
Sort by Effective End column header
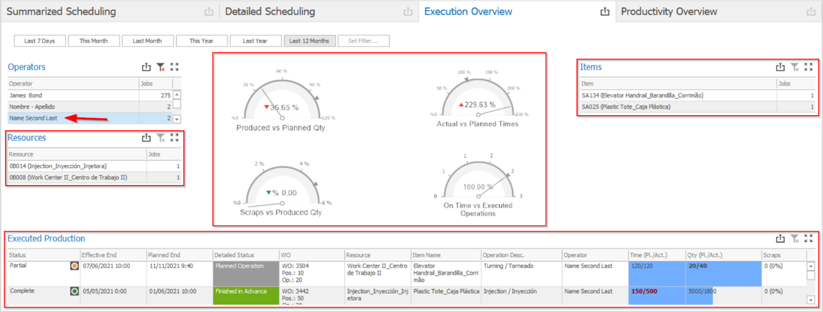113,255
